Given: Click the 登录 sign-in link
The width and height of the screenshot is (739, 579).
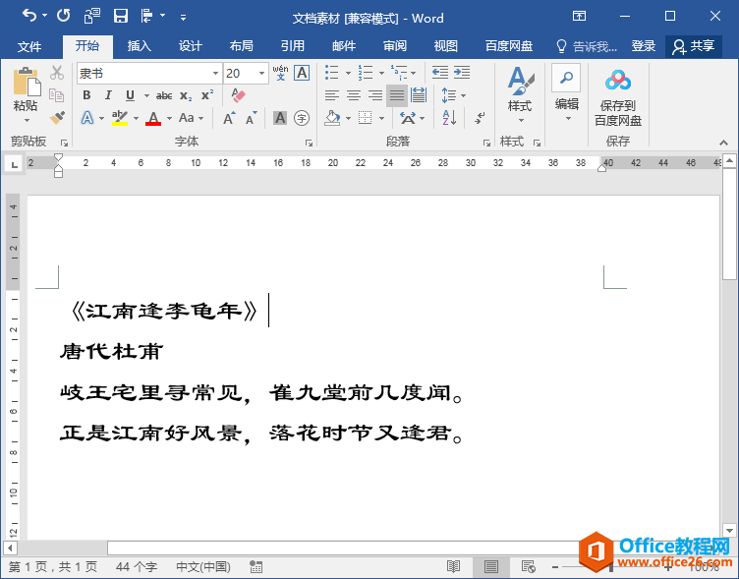Looking at the screenshot, I should pos(644,46).
